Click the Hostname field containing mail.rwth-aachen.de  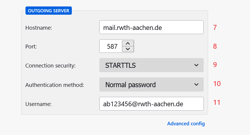tap(151, 27)
